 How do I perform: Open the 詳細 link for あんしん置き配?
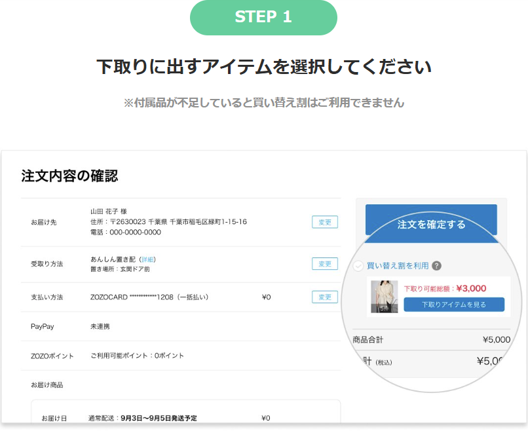click(x=148, y=259)
